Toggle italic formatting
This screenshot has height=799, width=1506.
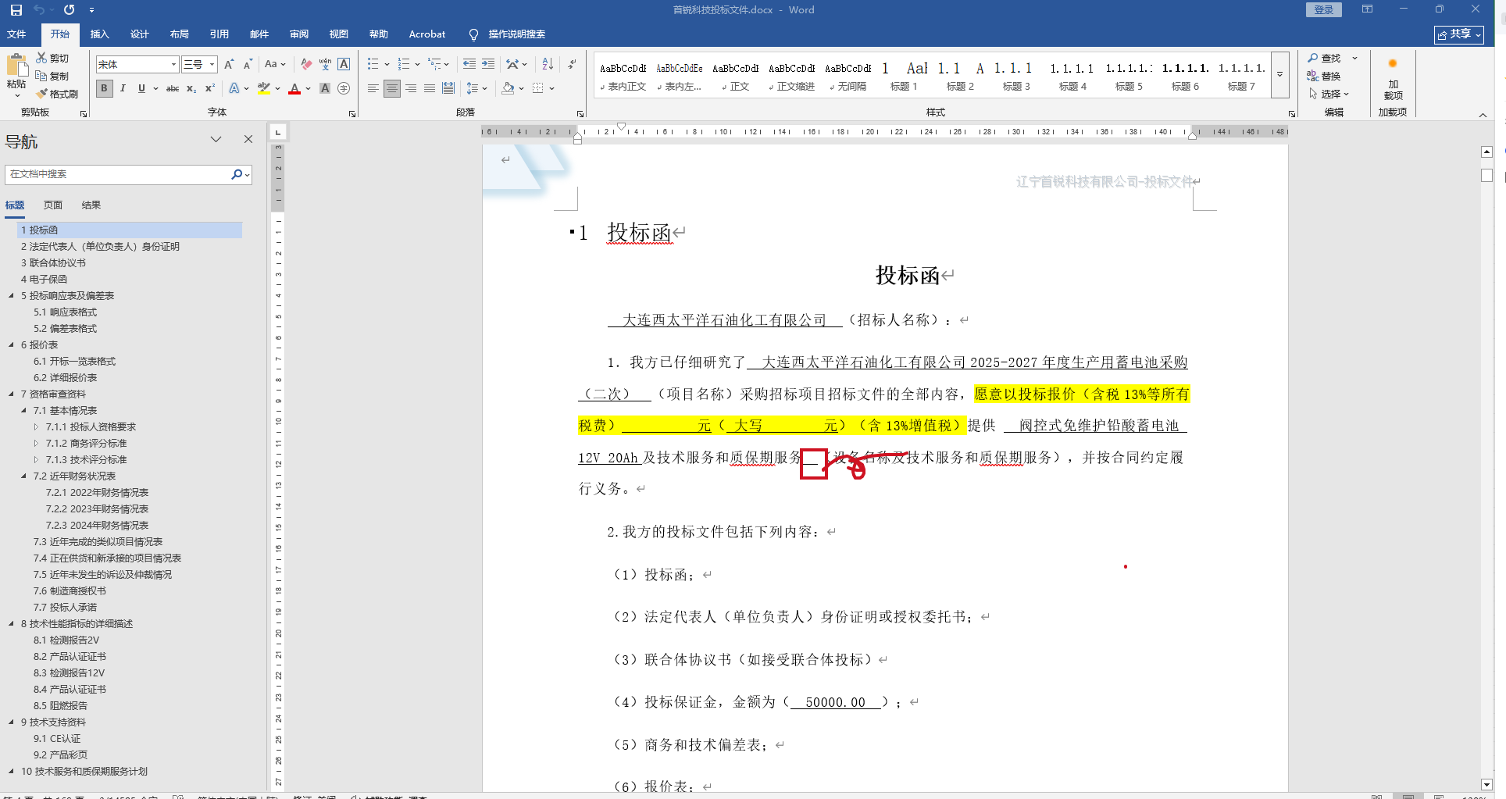[x=123, y=88]
